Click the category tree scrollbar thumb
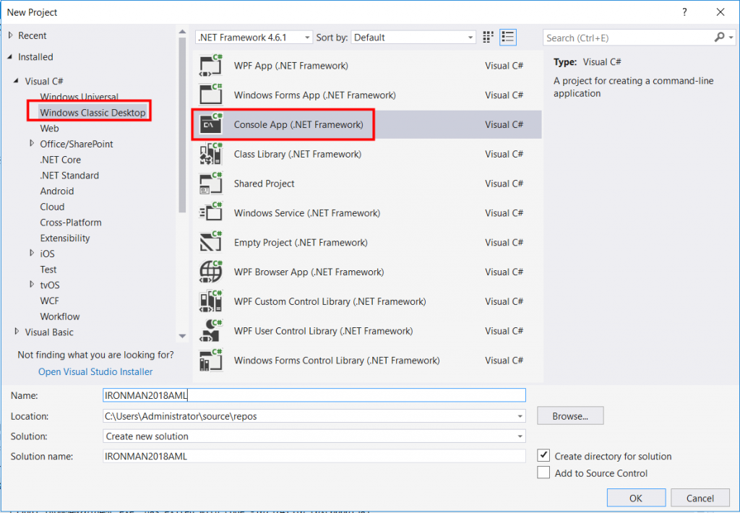 click(x=182, y=125)
